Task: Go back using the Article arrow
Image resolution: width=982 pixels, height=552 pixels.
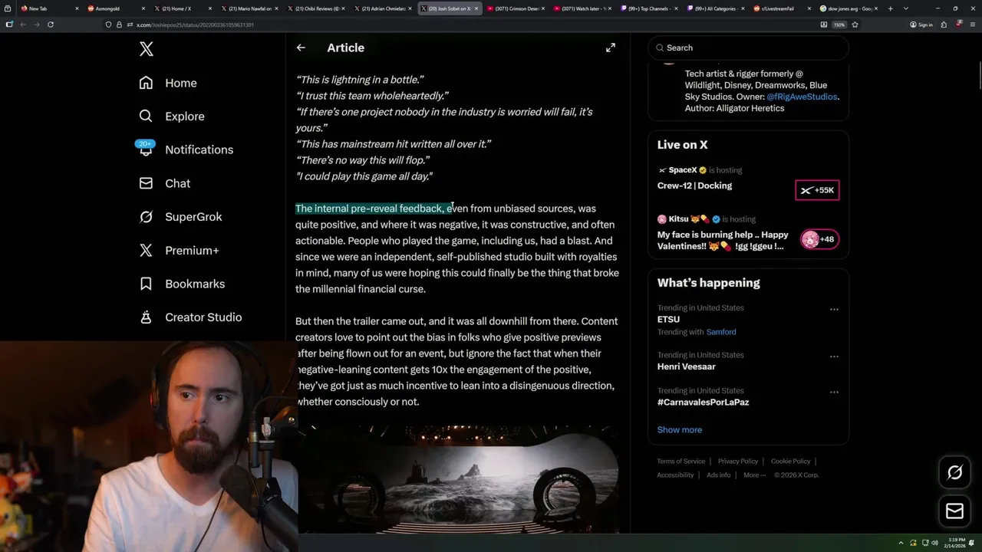Action: 301,48
